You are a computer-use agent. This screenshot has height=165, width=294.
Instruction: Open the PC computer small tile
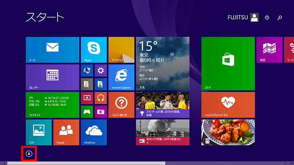(87, 70)
